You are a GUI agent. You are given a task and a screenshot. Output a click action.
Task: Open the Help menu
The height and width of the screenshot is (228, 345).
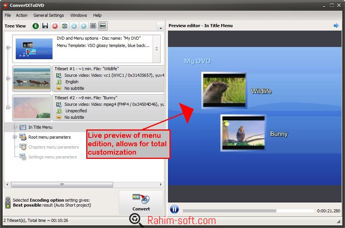97,15
